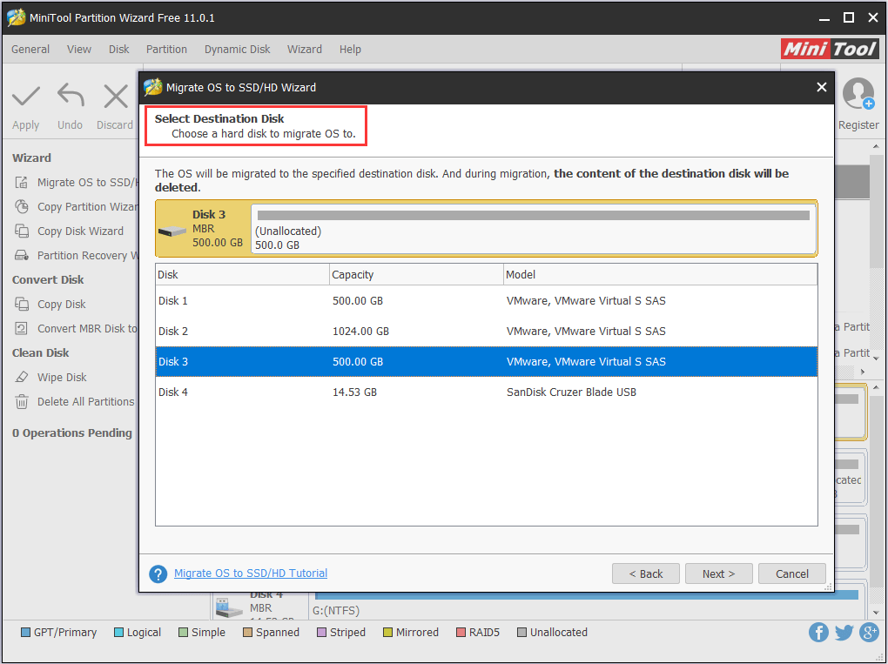This screenshot has height=664, width=888.
Task: Open the Partition menu
Action: tap(166, 50)
